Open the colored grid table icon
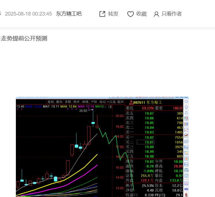 [186, 124]
